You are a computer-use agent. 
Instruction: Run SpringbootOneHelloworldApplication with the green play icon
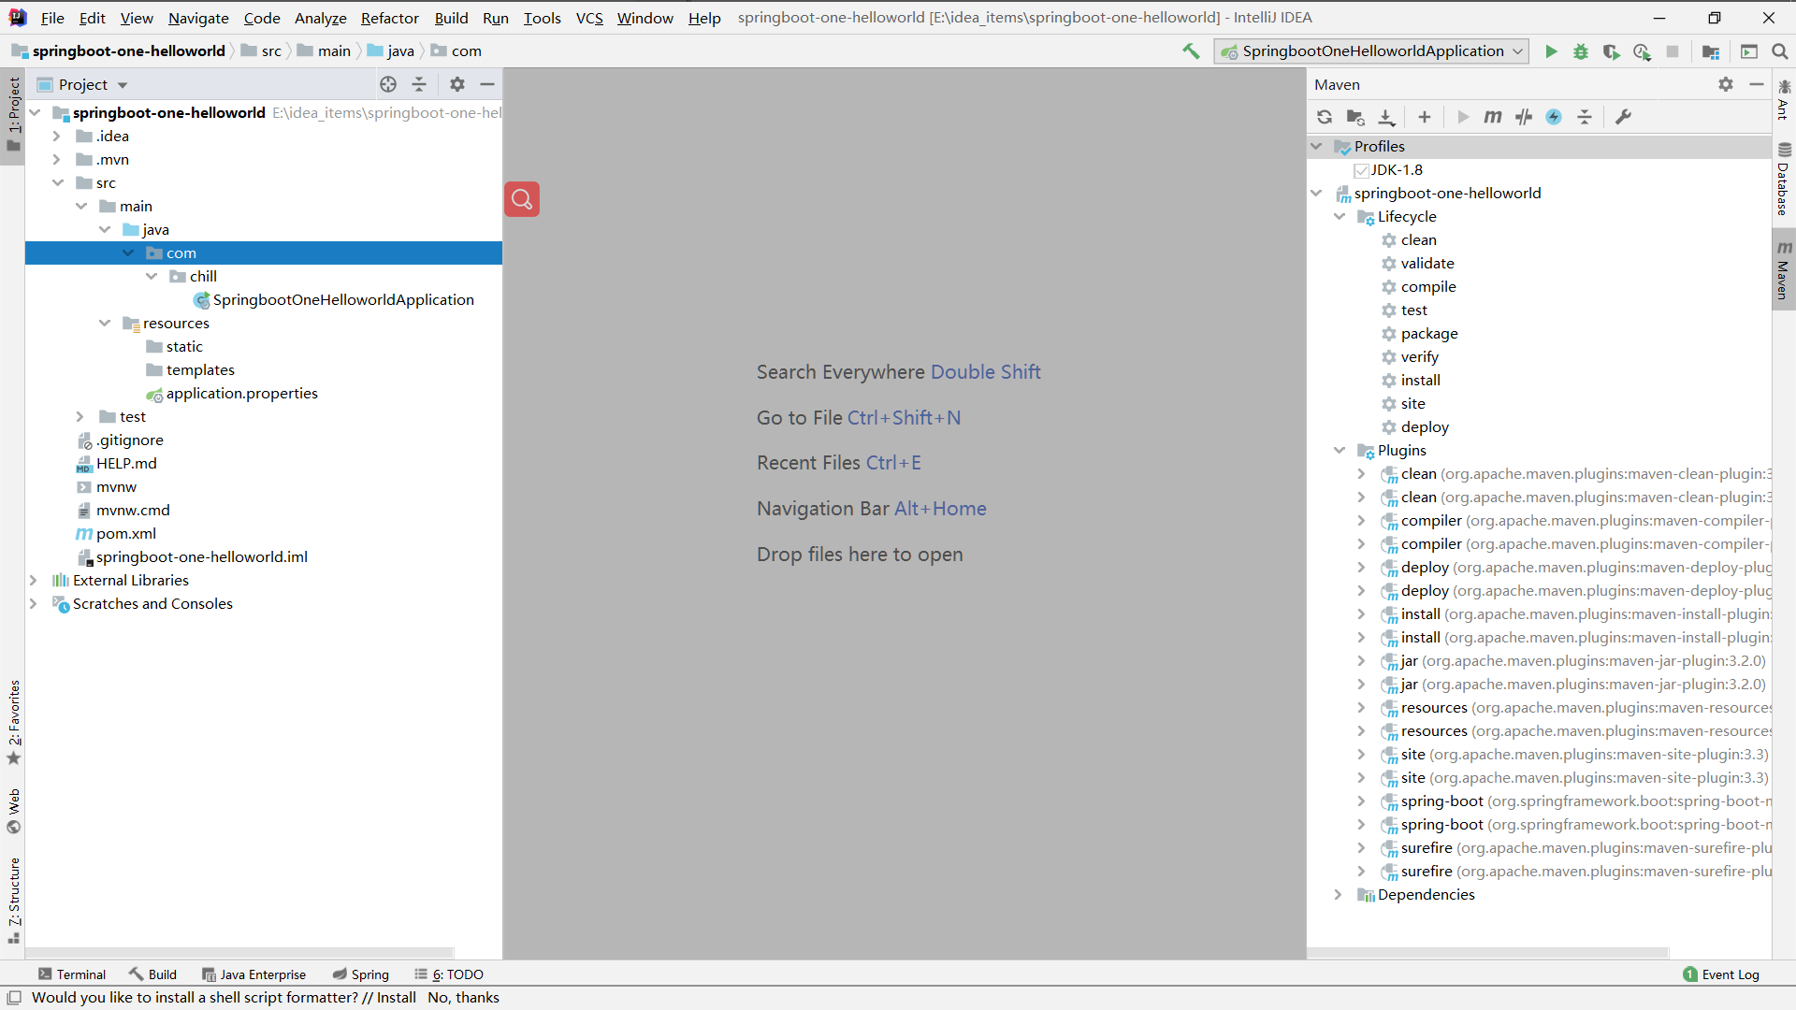tap(1551, 51)
